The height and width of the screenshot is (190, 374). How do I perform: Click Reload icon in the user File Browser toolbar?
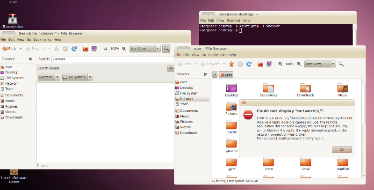(x=248, y=64)
